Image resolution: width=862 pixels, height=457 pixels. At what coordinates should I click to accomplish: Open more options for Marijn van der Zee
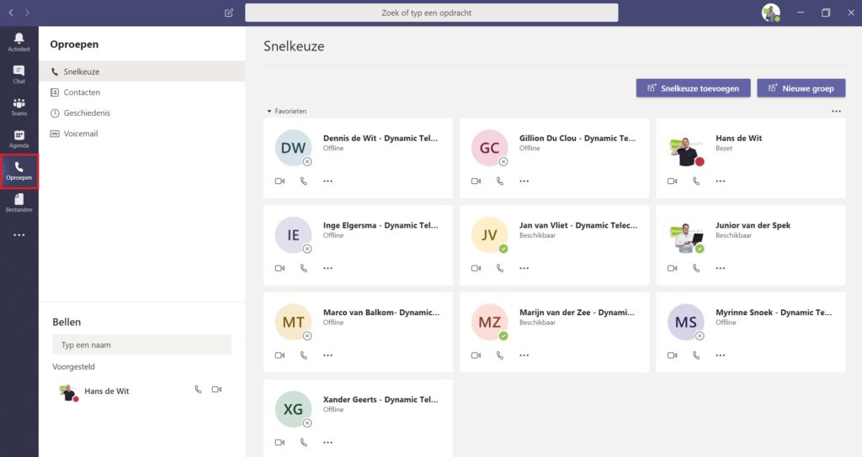524,355
